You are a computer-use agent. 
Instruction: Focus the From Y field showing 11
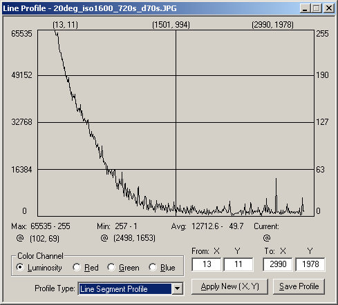tap(238, 264)
